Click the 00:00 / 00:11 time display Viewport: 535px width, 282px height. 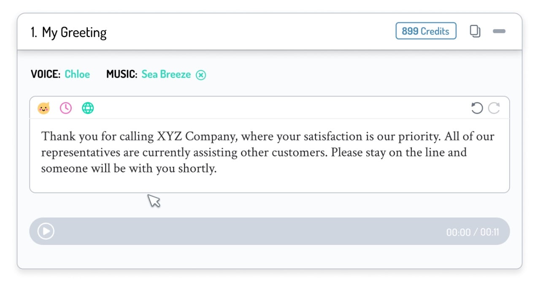473,232
